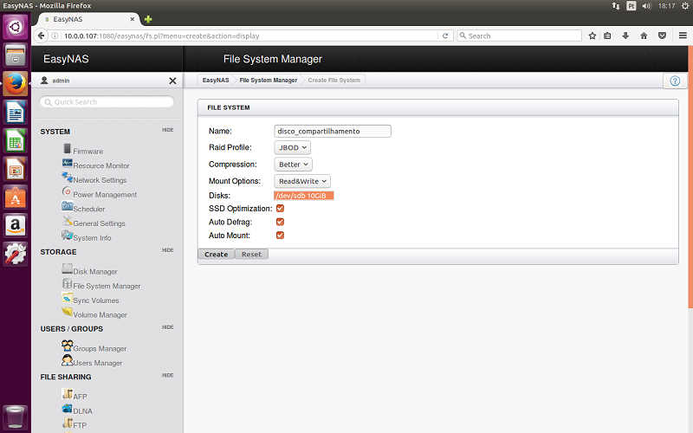Click the Firefox address bar
The width and height of the screenshot is (693, 433).
[x=249, y=36]
